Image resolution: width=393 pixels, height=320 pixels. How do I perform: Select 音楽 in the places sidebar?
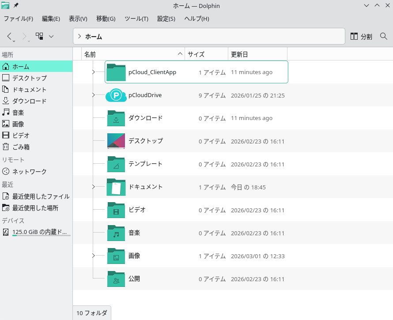18,113
